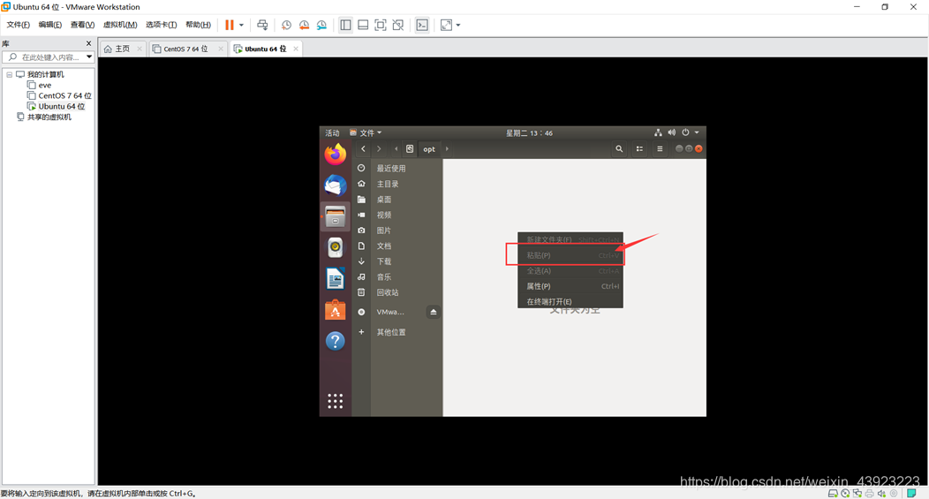Open snapshot manager with the clock-wrench icon

321,25
